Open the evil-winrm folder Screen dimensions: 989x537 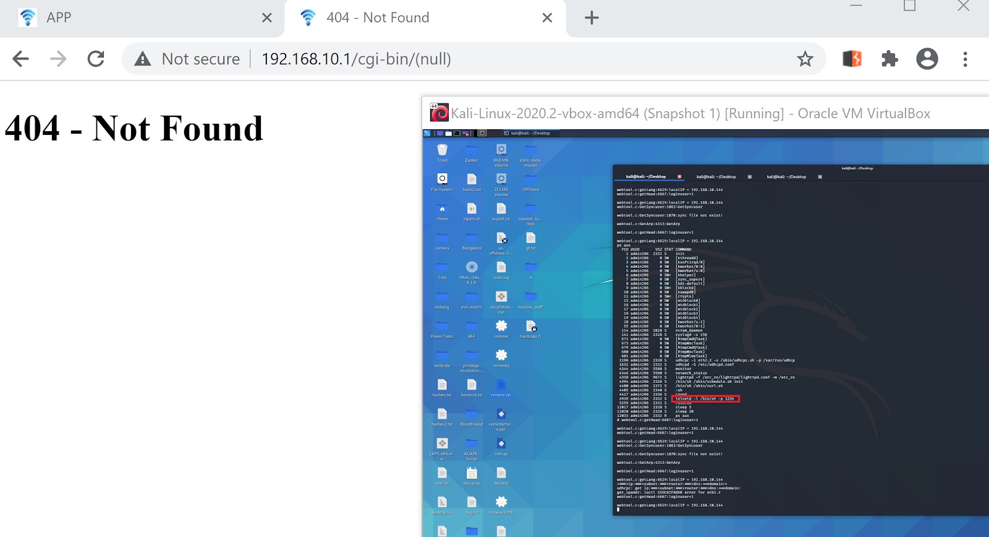pyautogui.click(x=472, y=299)
